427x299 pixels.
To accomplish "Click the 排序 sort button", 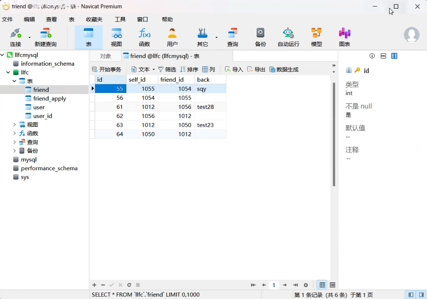I will click(x=189, y=69).
